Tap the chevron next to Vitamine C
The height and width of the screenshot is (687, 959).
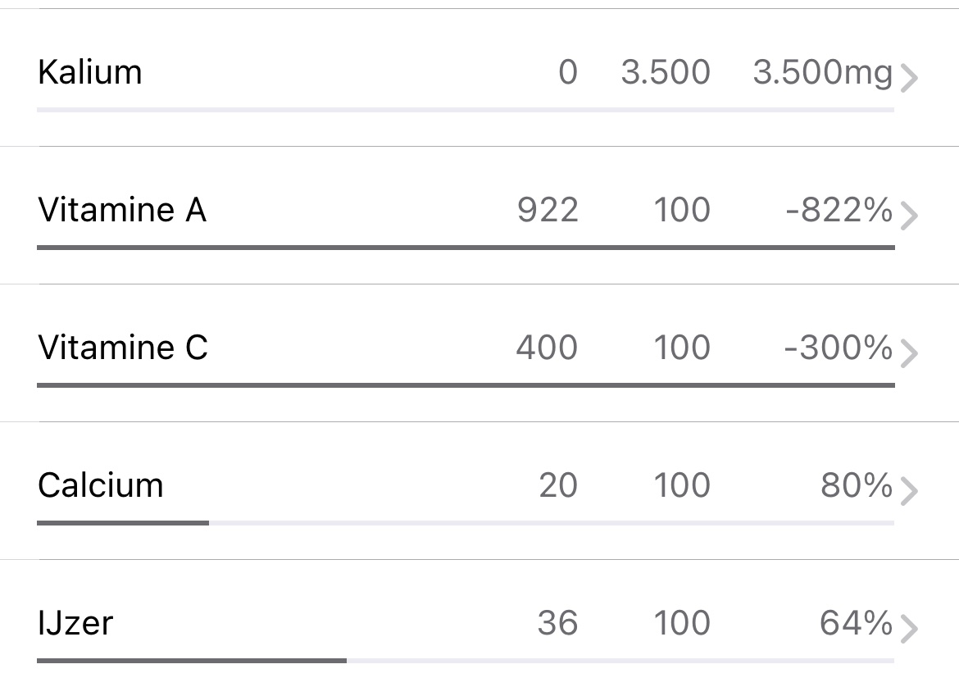(908, 354)
